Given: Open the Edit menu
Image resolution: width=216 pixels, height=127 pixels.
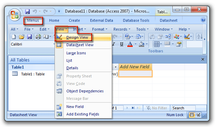Looking at the screenshot, I should click(44, 29).
